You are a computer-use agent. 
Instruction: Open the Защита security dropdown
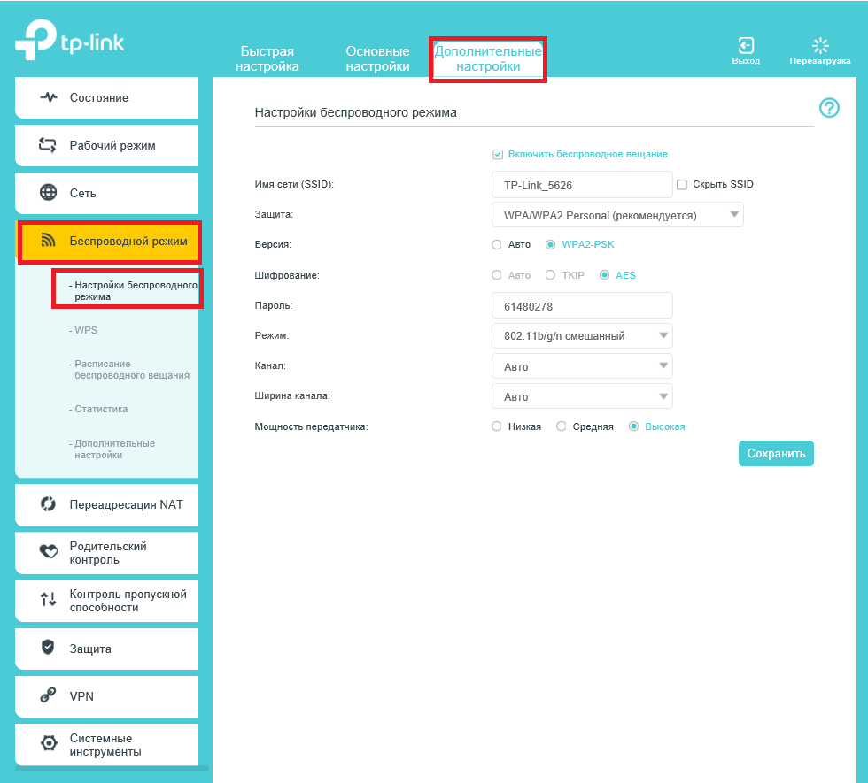(617, 214)
